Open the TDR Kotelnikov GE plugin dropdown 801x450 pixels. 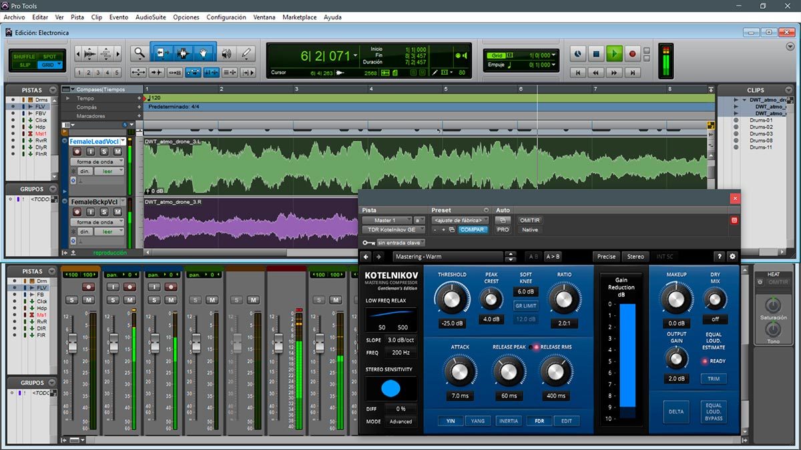pos(394,229)
